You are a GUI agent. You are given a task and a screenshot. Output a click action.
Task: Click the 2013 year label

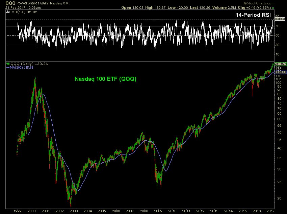tap(214, 211)
